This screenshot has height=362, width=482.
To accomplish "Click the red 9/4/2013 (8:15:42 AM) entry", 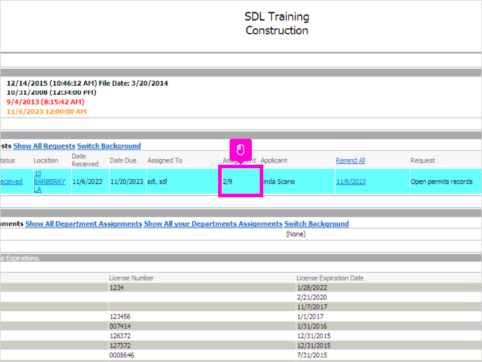I will (46, 102).
